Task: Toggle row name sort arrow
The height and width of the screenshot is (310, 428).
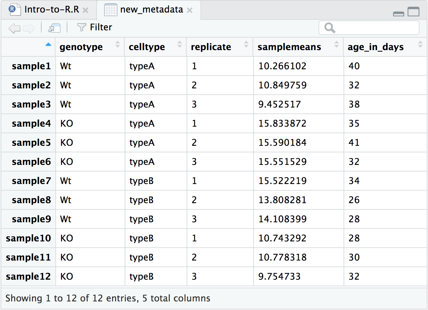Action: (48, 45)
